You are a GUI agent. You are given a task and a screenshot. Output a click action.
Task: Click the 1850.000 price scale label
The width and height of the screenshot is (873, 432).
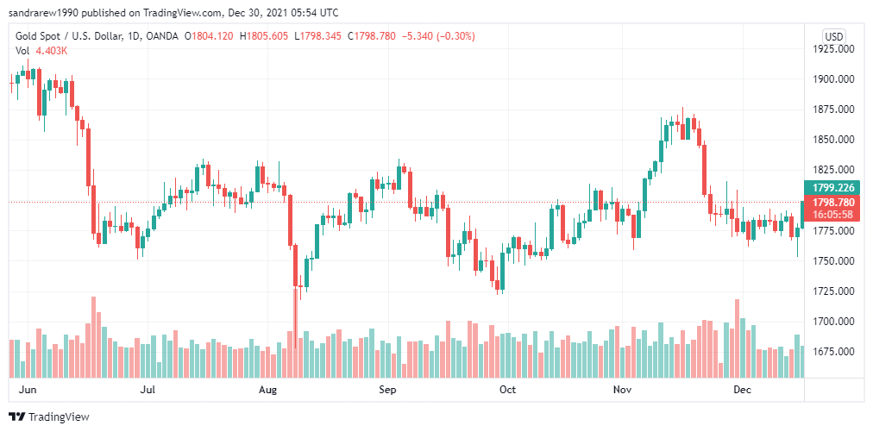point(832,140)
